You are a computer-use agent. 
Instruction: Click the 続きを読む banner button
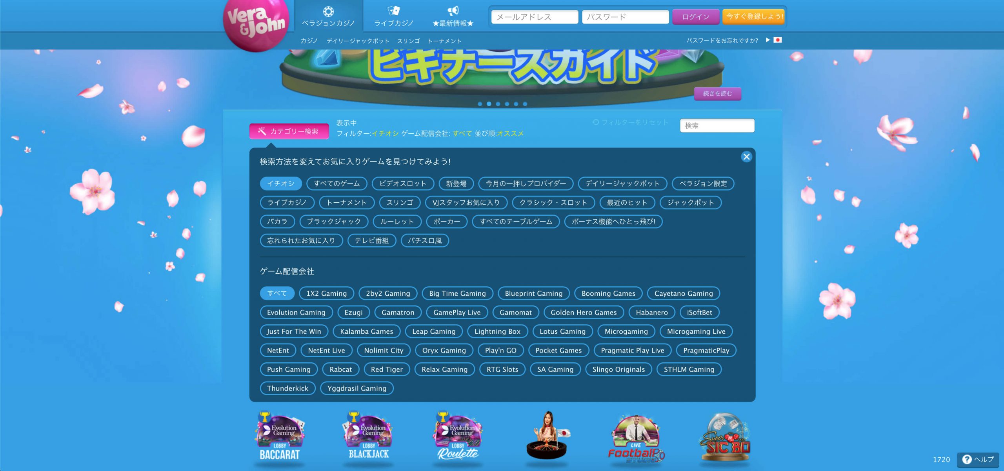717,94
